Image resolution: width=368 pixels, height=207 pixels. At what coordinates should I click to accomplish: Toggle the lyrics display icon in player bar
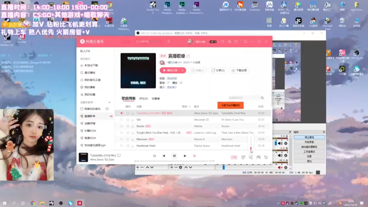pyautogui.click(x=194, y=156)
